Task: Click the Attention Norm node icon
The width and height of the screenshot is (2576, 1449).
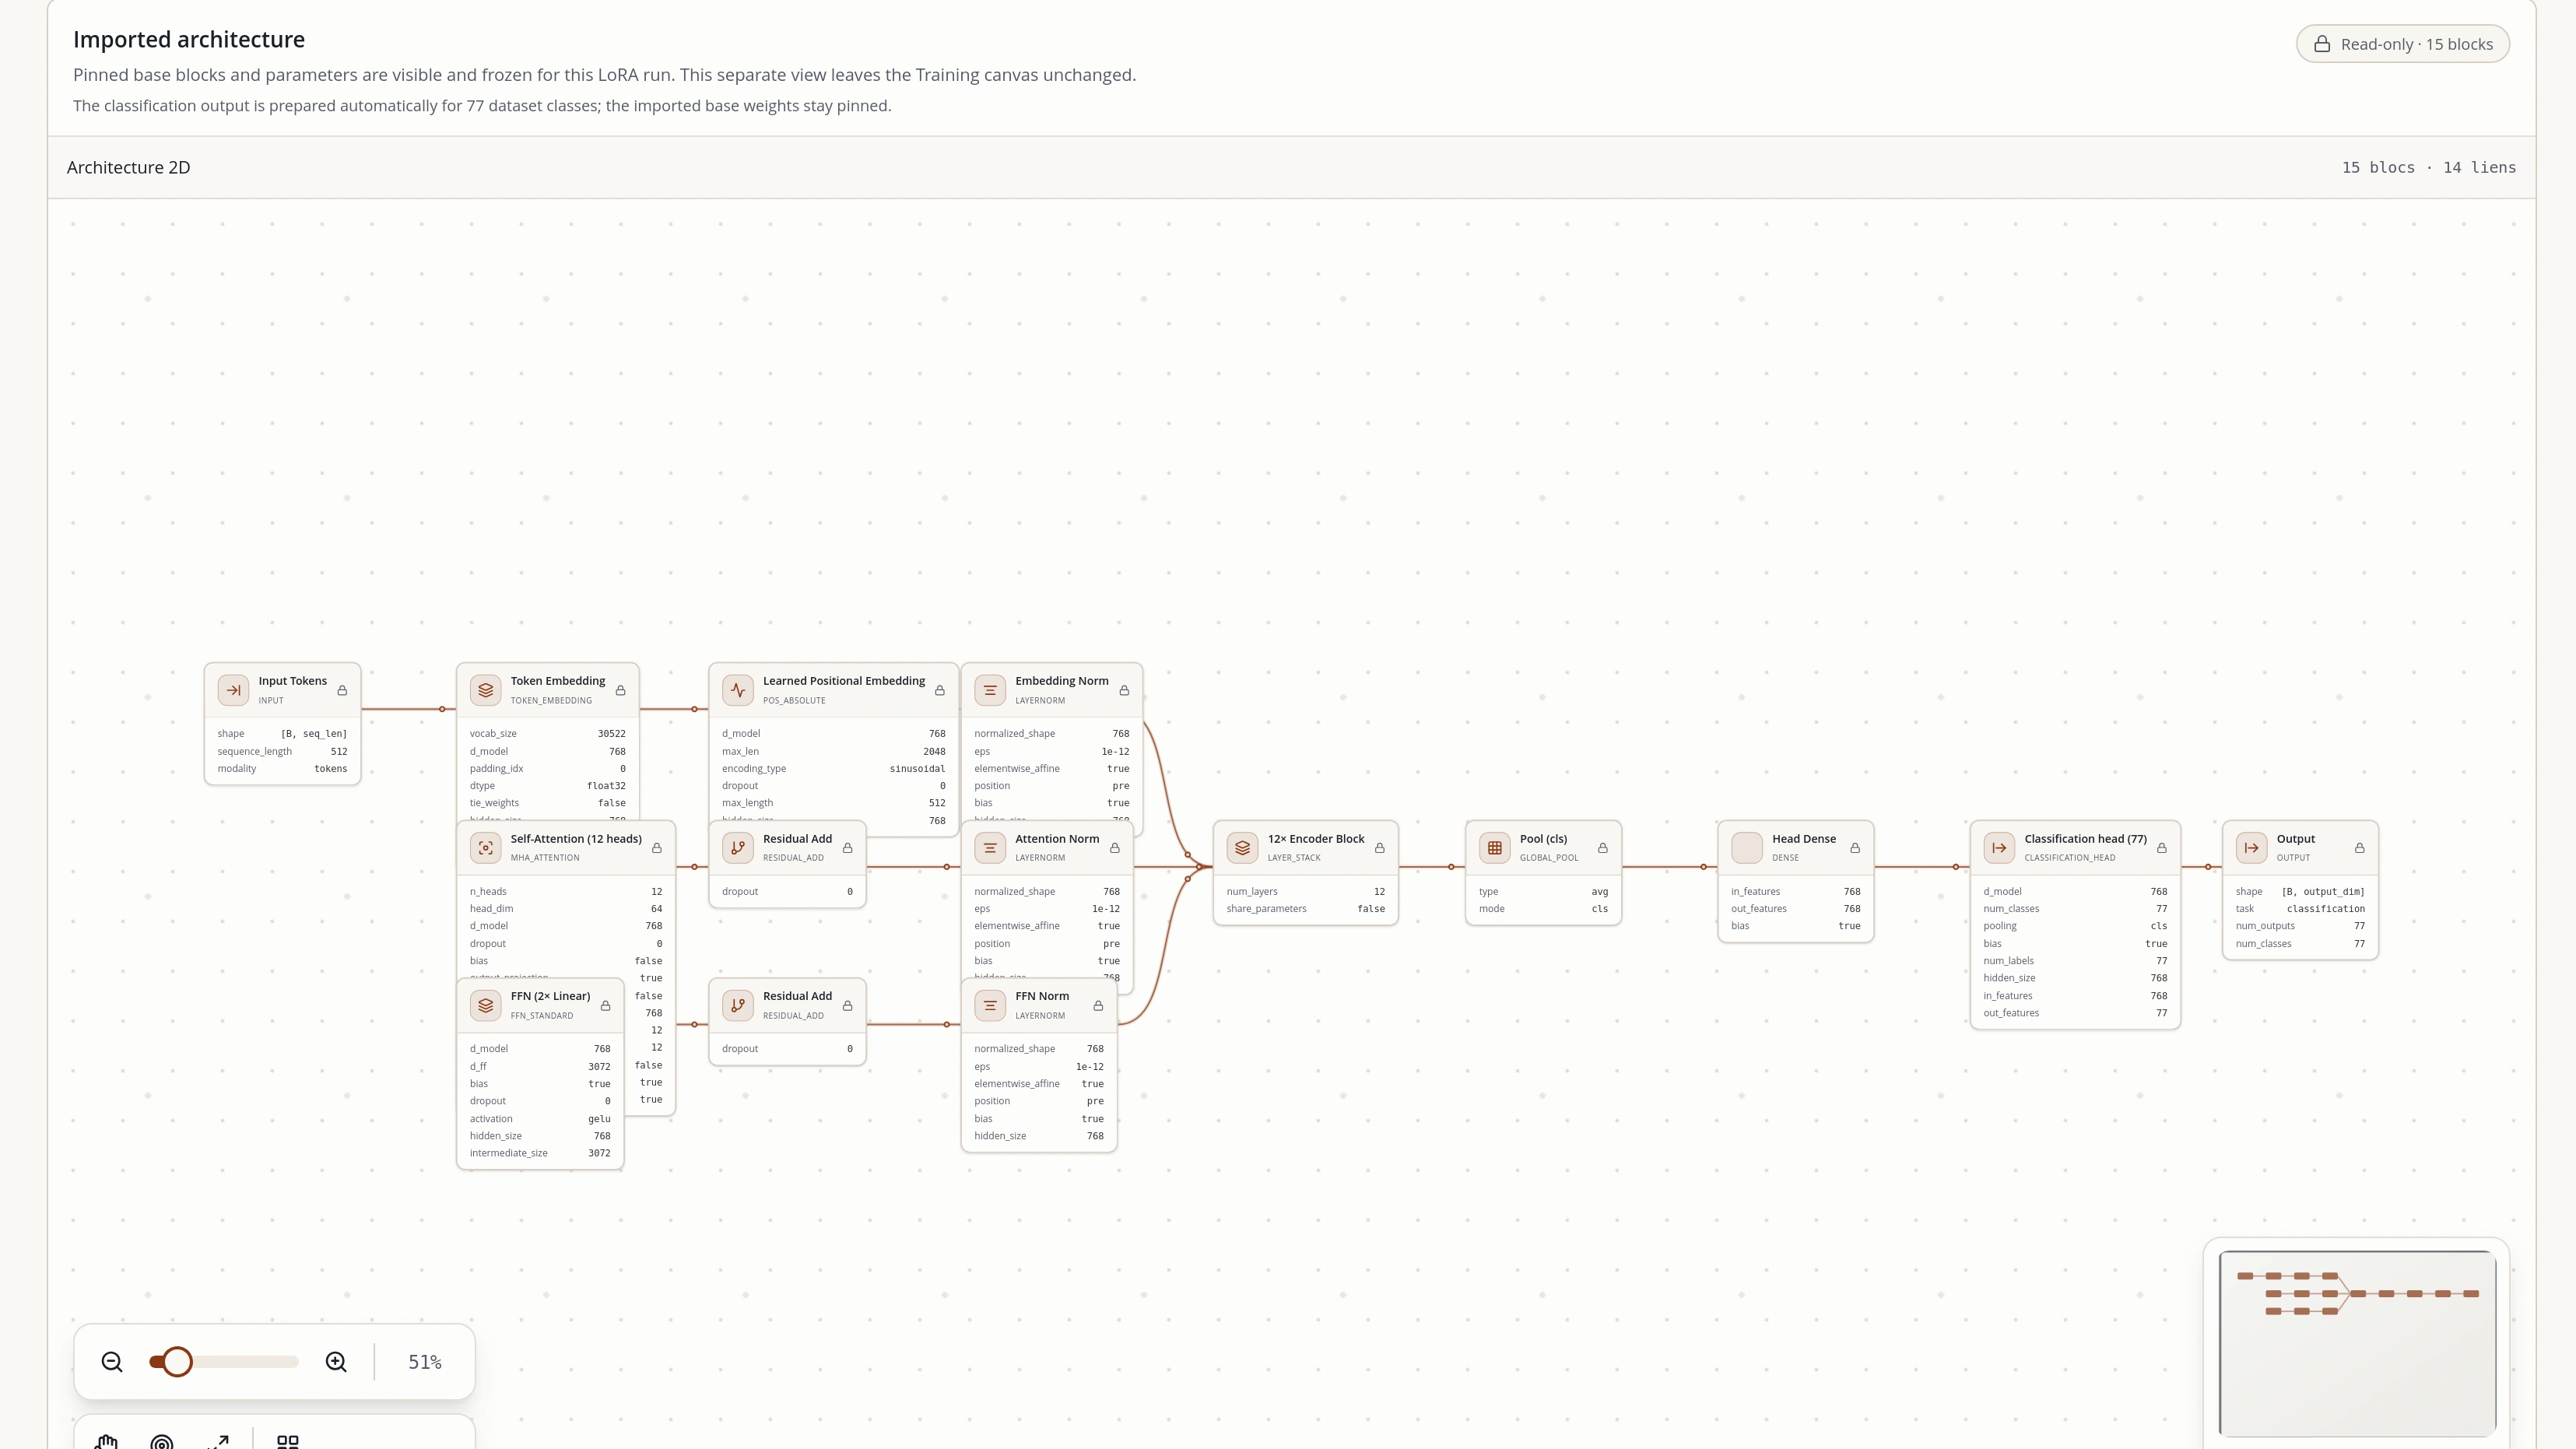Action: pos(990,848)
